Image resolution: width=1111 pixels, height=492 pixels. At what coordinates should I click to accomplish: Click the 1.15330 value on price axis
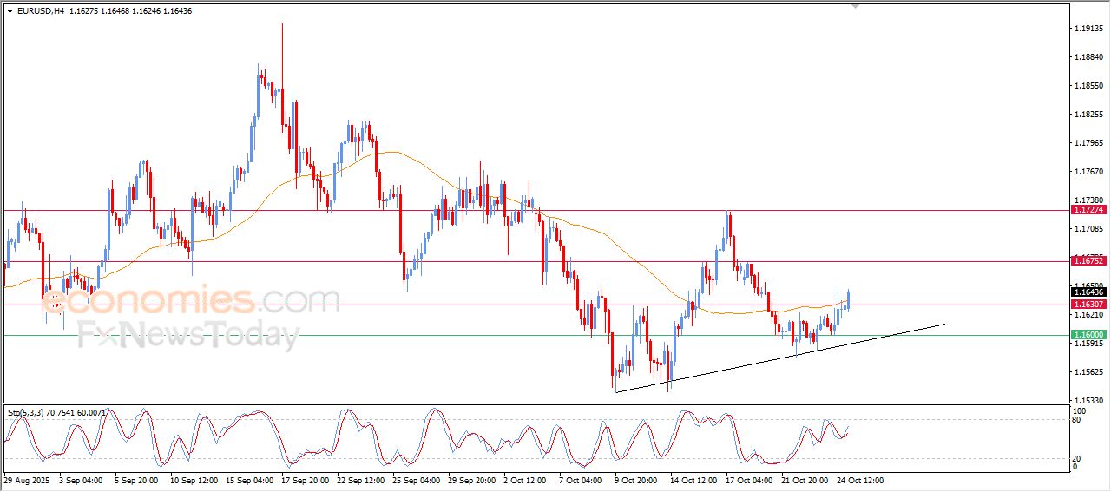pyautogui.click(x=1088, y=400)
